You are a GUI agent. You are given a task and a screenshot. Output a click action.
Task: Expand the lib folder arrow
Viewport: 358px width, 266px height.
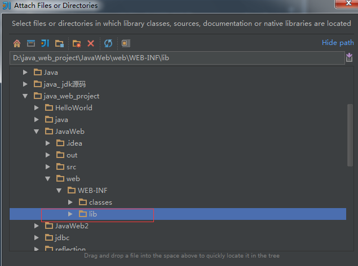pyautogui.click(x=70, y=214)
